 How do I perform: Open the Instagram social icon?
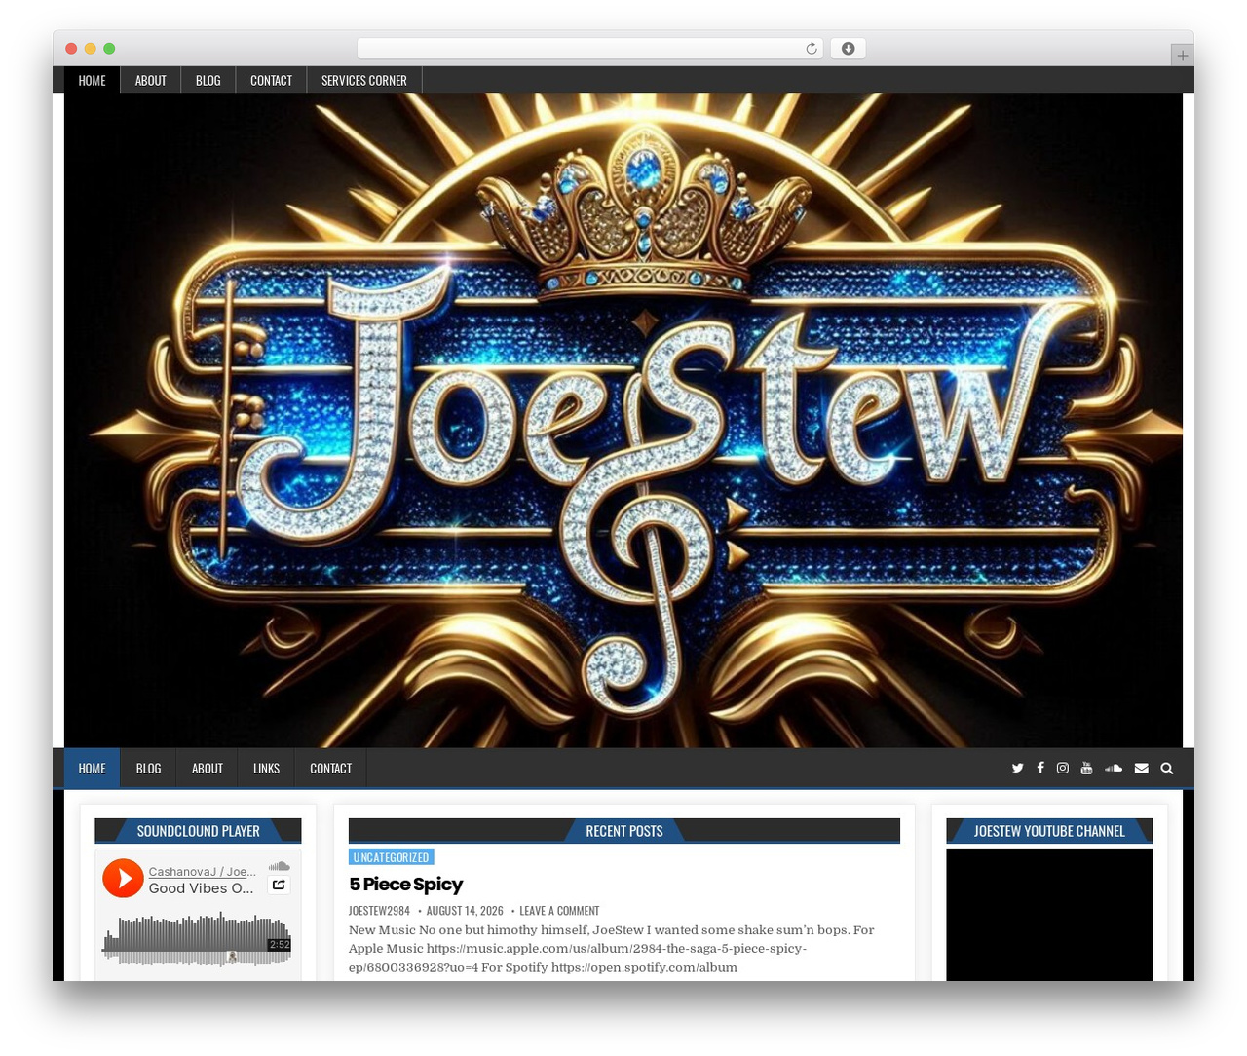[1063, 768]
